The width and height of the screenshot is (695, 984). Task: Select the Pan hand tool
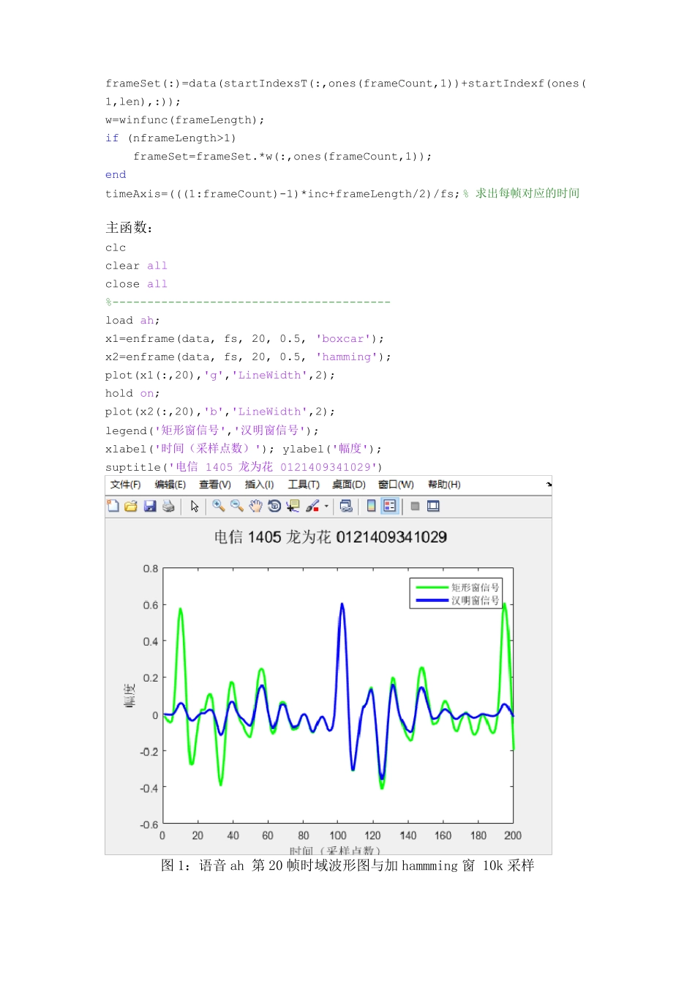point(255,506)
